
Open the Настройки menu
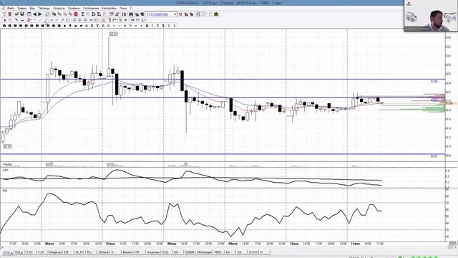(x=109, y=8)
